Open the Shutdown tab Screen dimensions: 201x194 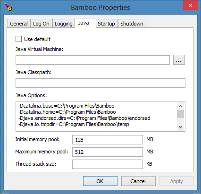click(x=132, y=24)
